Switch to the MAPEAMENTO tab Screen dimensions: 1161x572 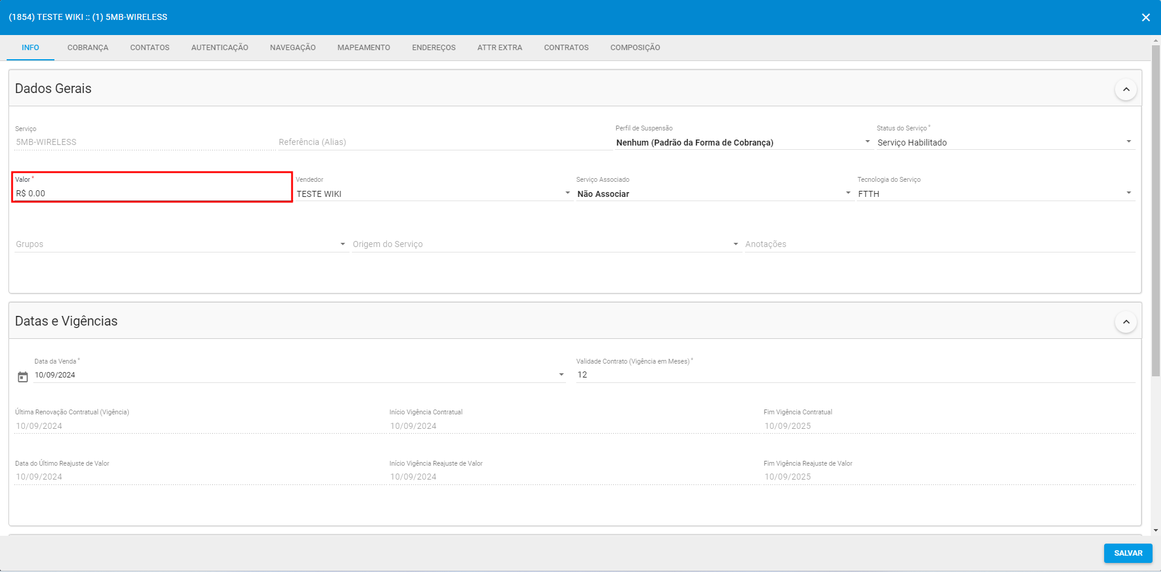(x=364, y=48)
